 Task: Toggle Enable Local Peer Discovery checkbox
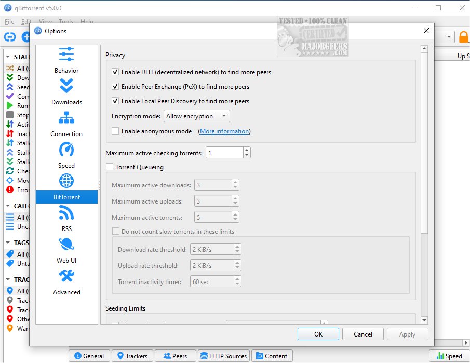[x=115, y=101]
